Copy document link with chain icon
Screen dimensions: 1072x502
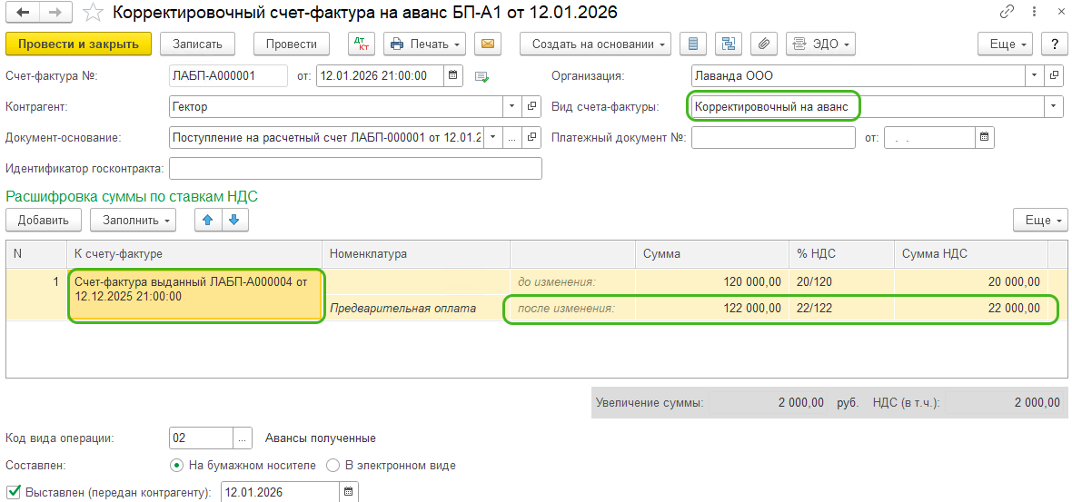tap(1007, 12)
